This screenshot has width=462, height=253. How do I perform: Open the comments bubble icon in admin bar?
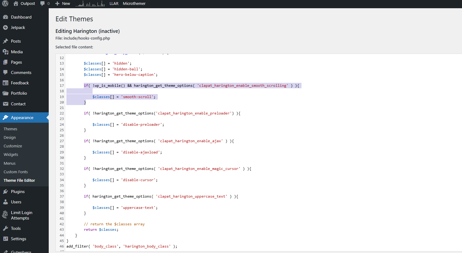[x=42, y=4]
